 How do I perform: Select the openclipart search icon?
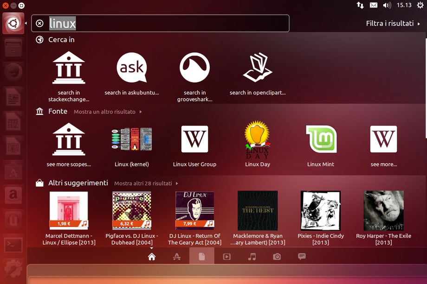tap(257, 68)
